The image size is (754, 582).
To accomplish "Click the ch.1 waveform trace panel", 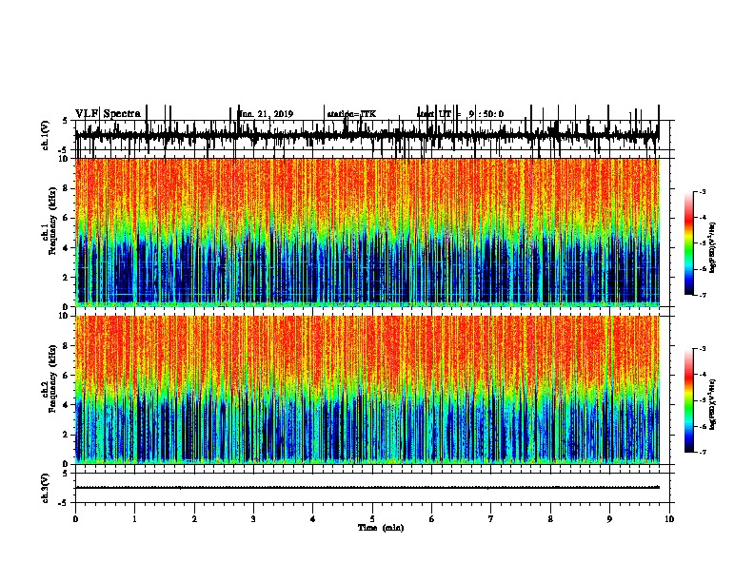I will point(372,135).
